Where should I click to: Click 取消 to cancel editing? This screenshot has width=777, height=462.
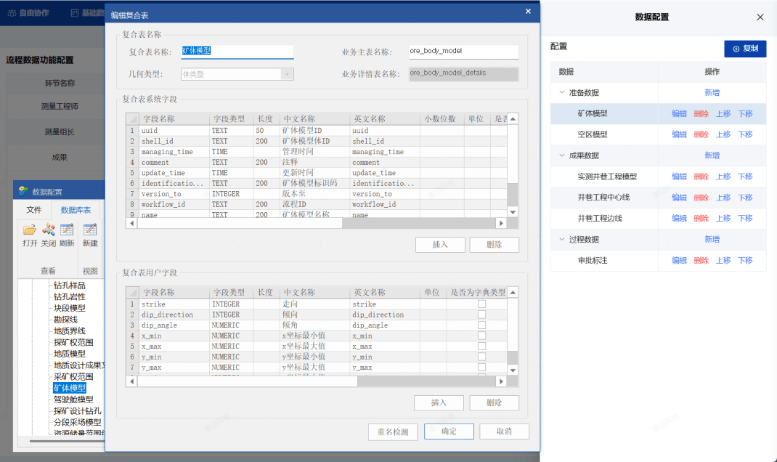click(x=505, y=431)
